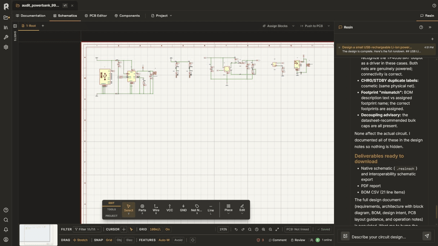This screenshot has width=438, height=246.
Task: Open Resin panel help icon
Action: [x=421, y=27]
